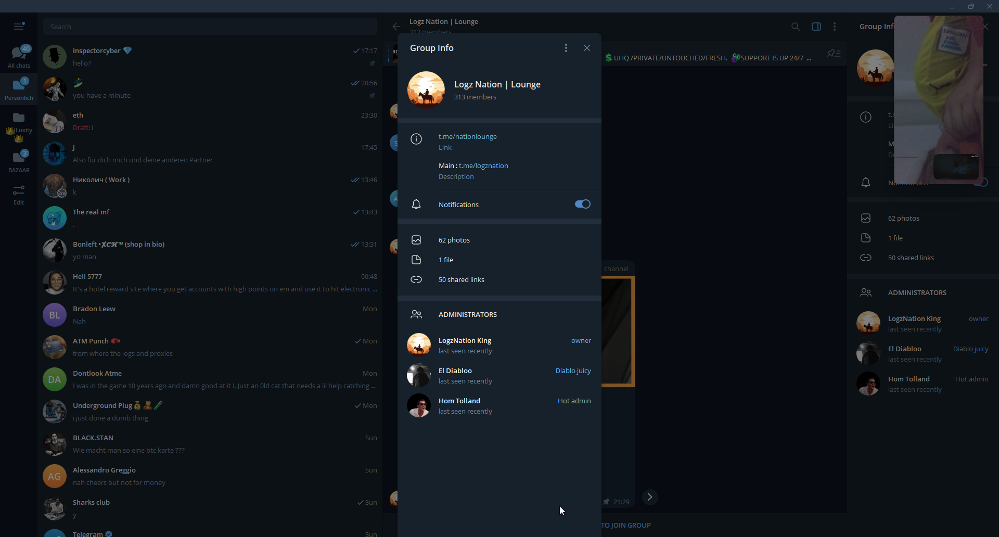
Task: Click the search icon in chat header
Action: pos(795,27)
